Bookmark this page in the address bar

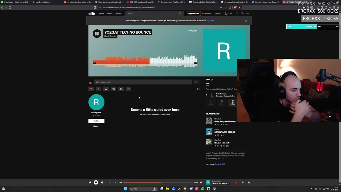click(95, 7)
